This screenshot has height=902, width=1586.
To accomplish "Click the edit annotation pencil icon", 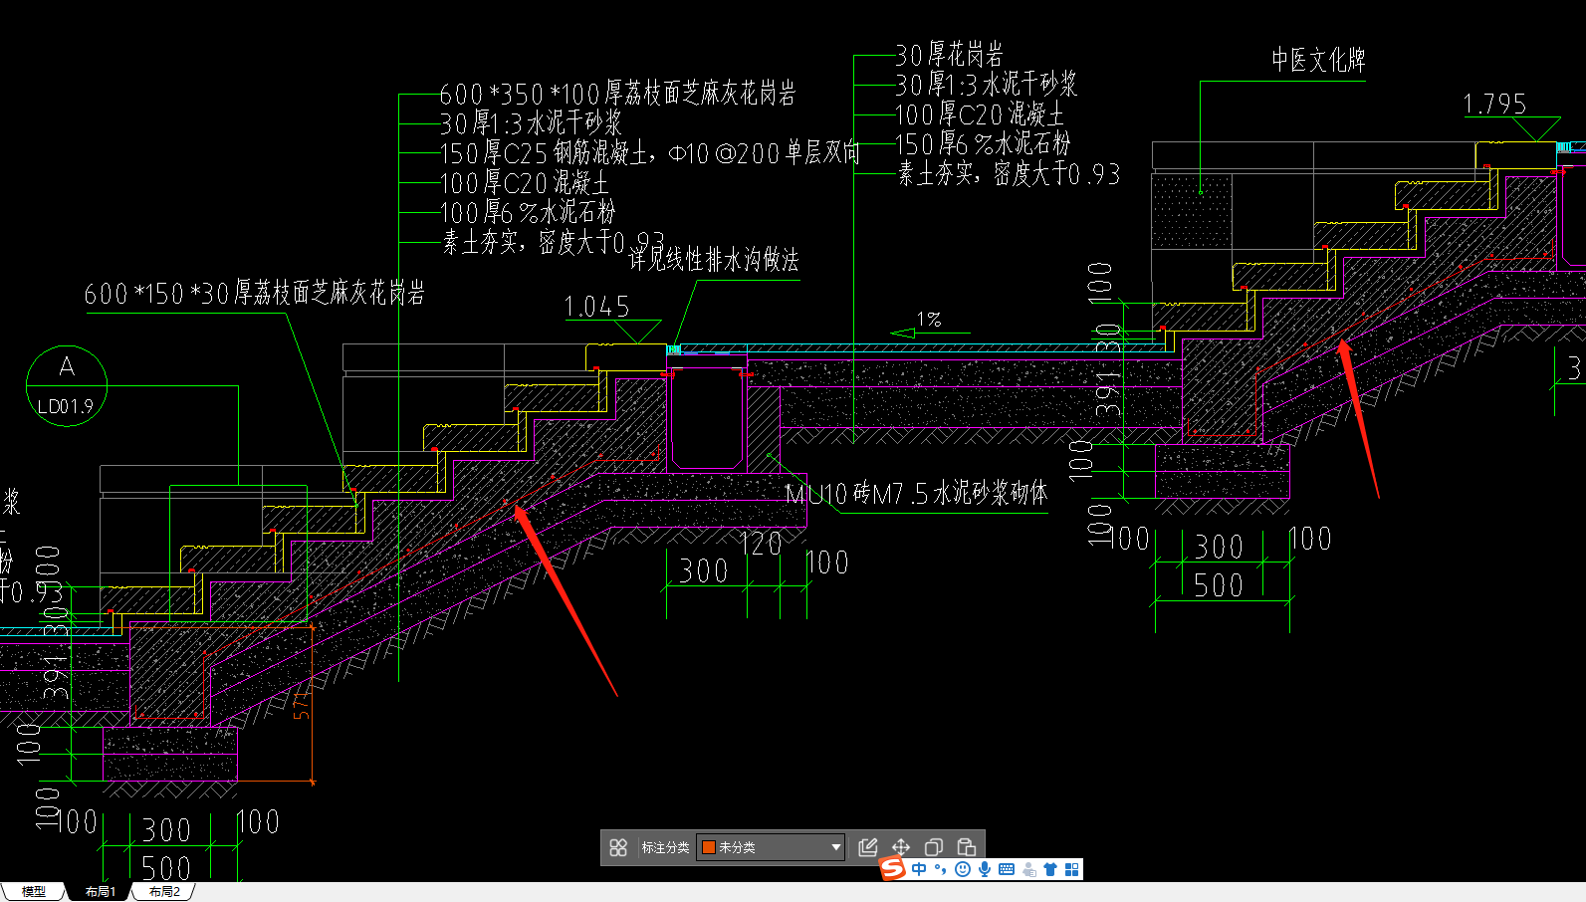I will pos(868,847).
